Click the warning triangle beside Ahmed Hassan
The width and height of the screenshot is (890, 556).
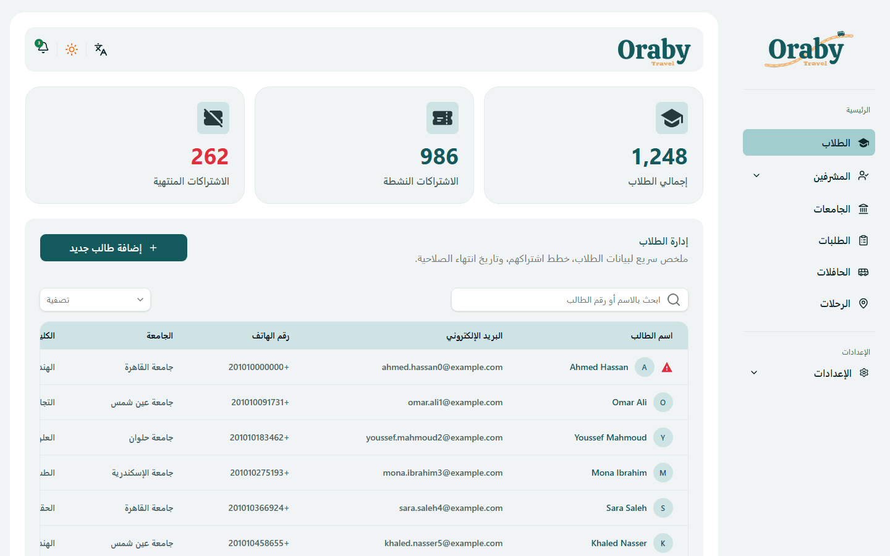click(x=667, y=368)
